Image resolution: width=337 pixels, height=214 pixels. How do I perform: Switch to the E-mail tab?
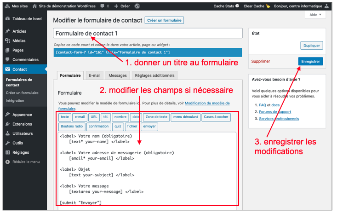coord(95,75)
